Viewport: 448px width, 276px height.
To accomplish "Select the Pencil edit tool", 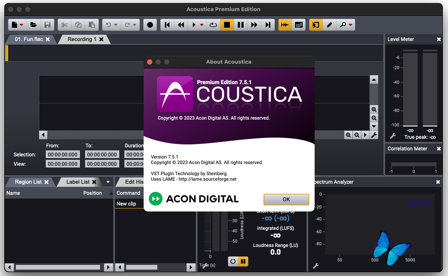I will [x=330, y=25].
